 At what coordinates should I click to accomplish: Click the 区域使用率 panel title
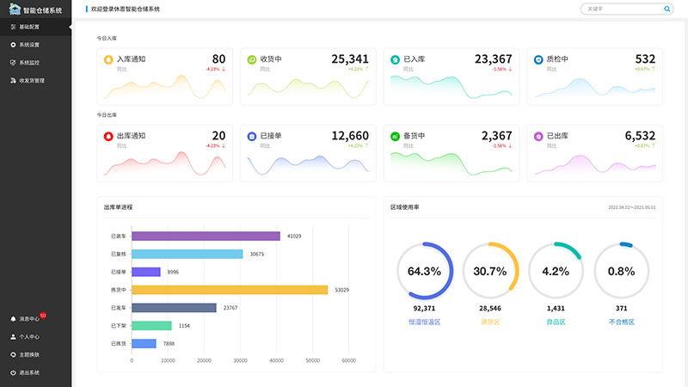(x=405, y=207)
